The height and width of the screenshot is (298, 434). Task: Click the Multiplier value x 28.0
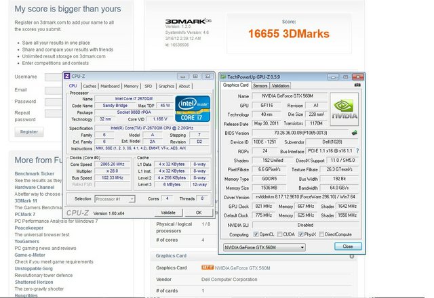[113, 171]
